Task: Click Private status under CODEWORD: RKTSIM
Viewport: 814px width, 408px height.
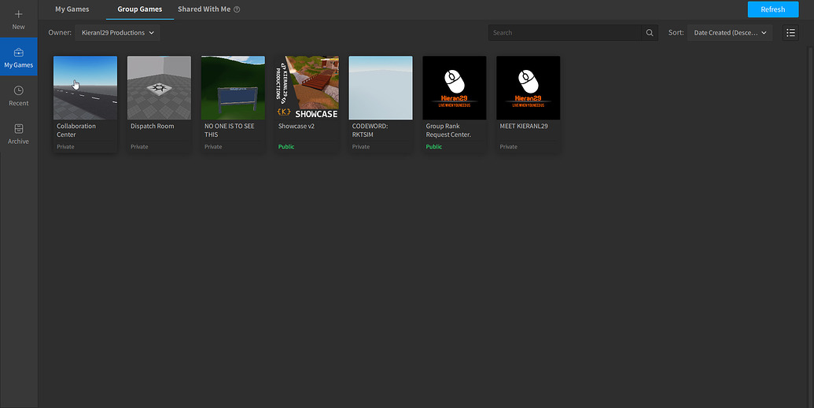Action: pos(361,147)
